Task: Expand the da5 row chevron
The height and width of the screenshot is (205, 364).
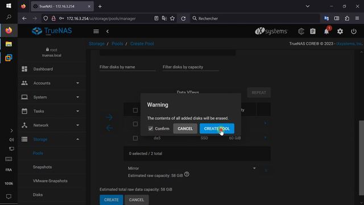Action: tap(265, 138)
